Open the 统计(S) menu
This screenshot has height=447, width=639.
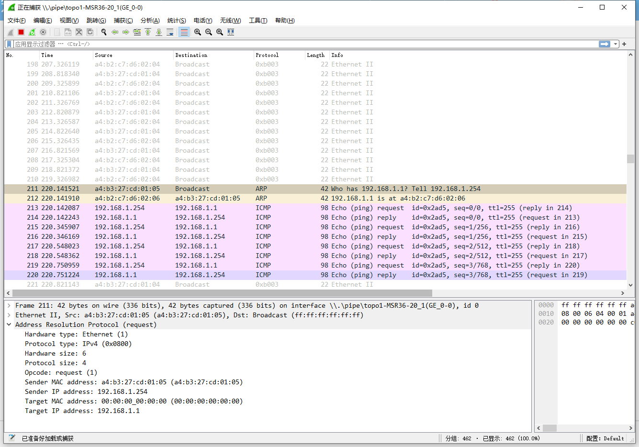[176, 21]
